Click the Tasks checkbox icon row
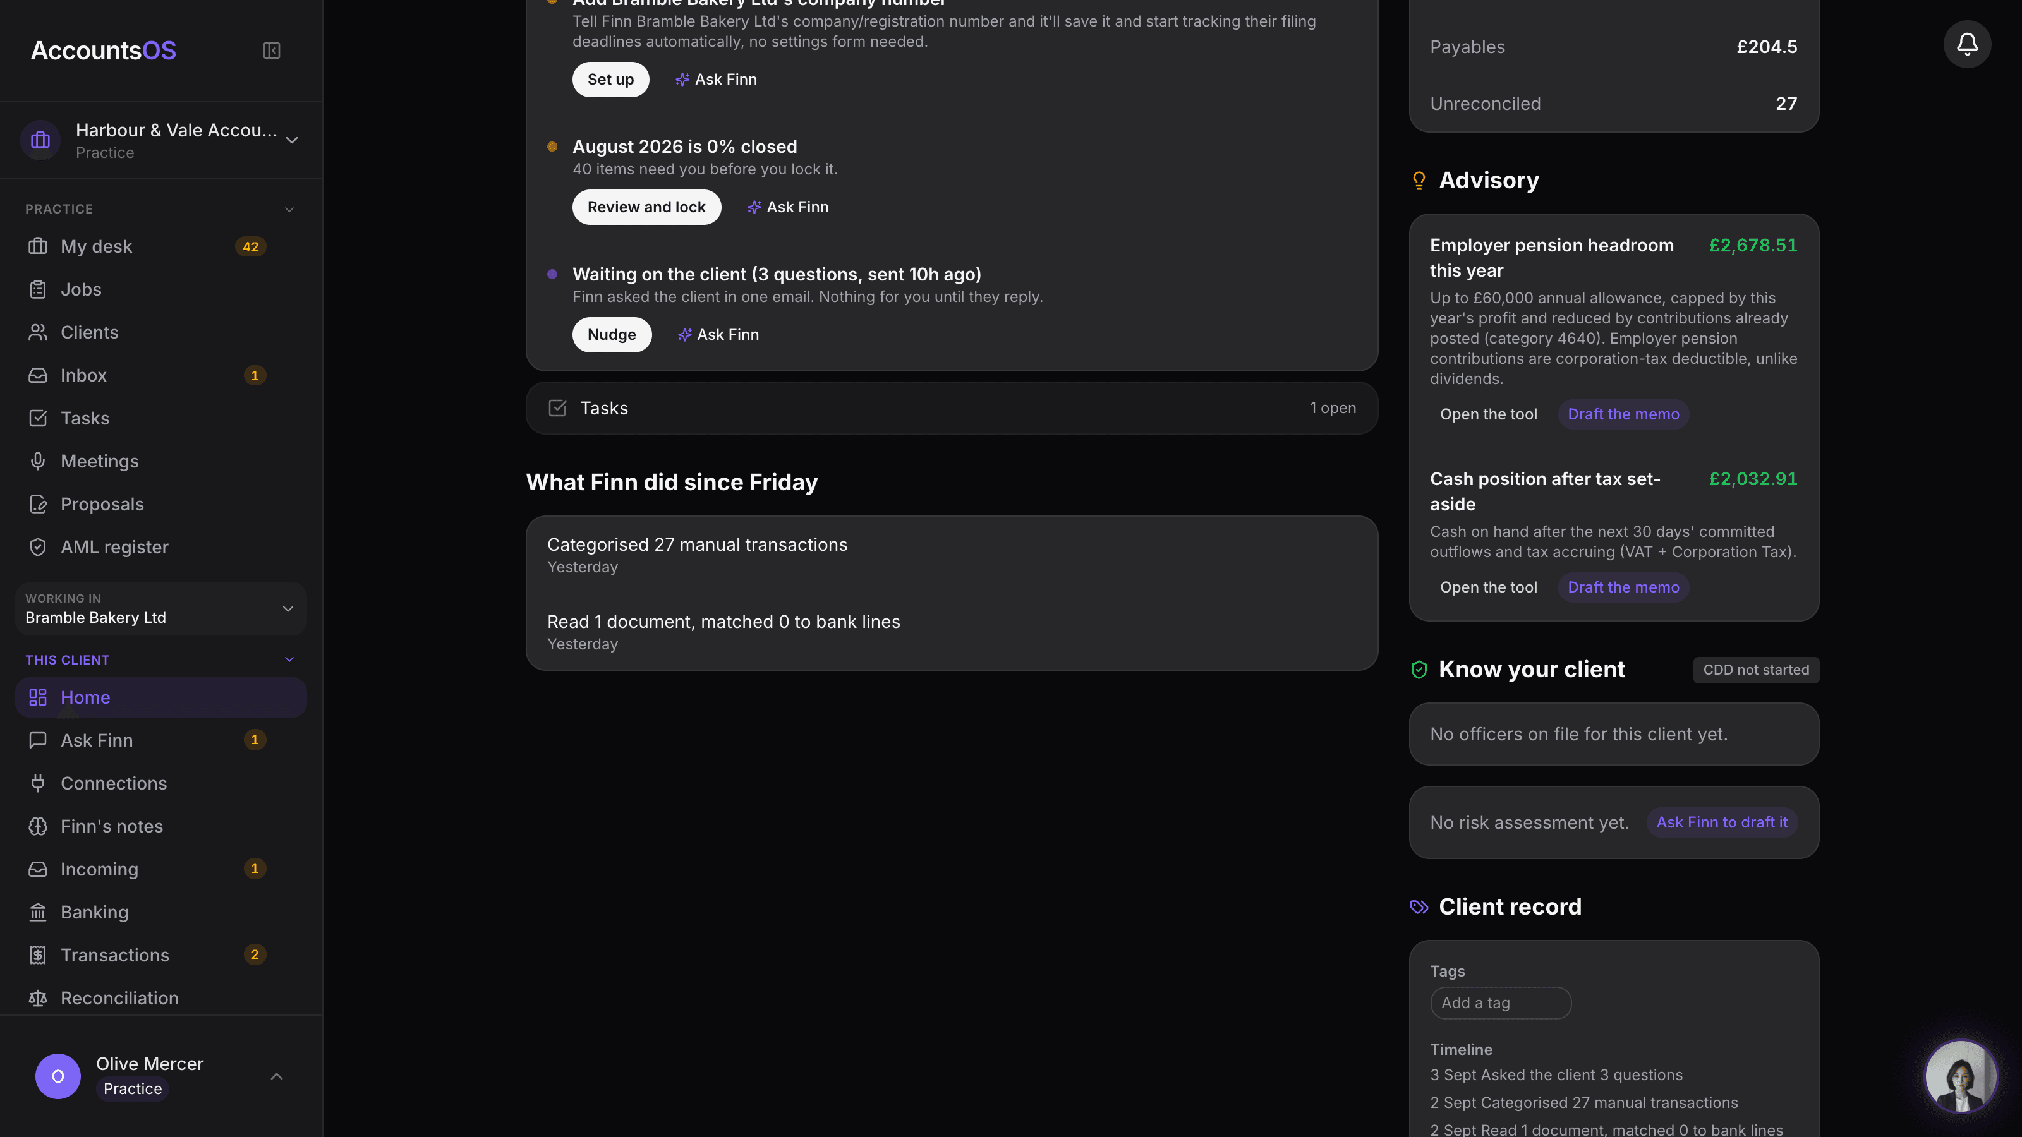 [x=952, y=408]
